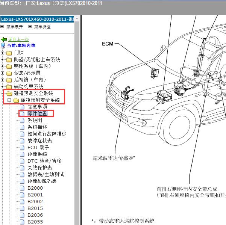Open the B2055 fault code page
The image size is (226, 225).
35,222
